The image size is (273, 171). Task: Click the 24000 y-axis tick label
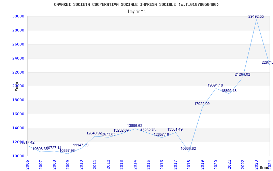click(x=18, y=58)
